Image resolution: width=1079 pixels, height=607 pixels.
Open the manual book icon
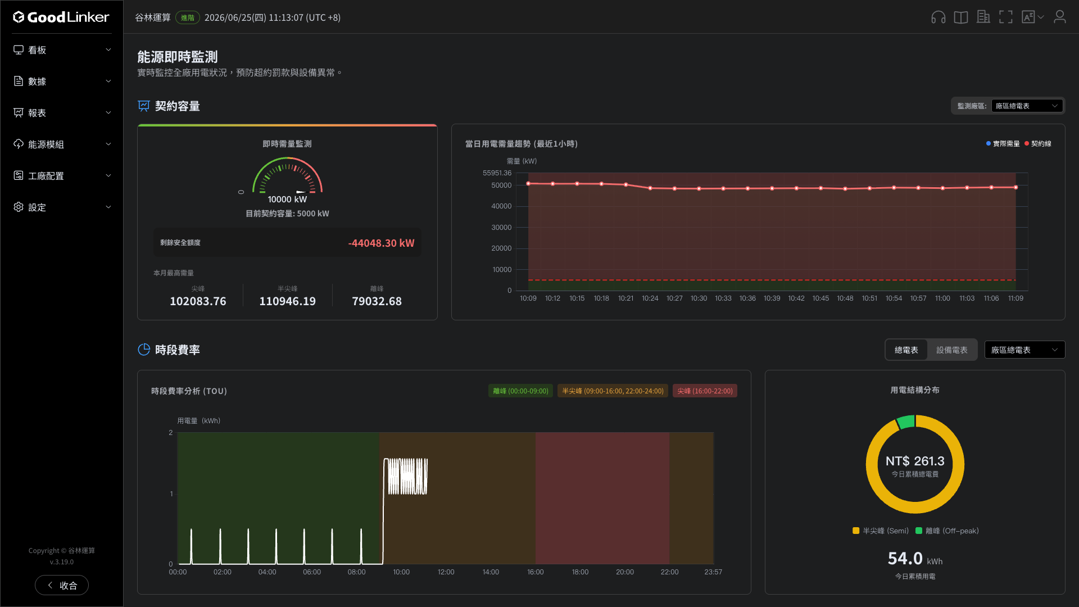tap(961, 17)
